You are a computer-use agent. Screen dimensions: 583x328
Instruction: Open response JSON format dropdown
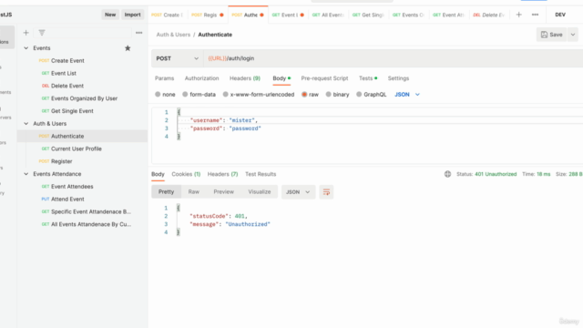click(298, 192)
